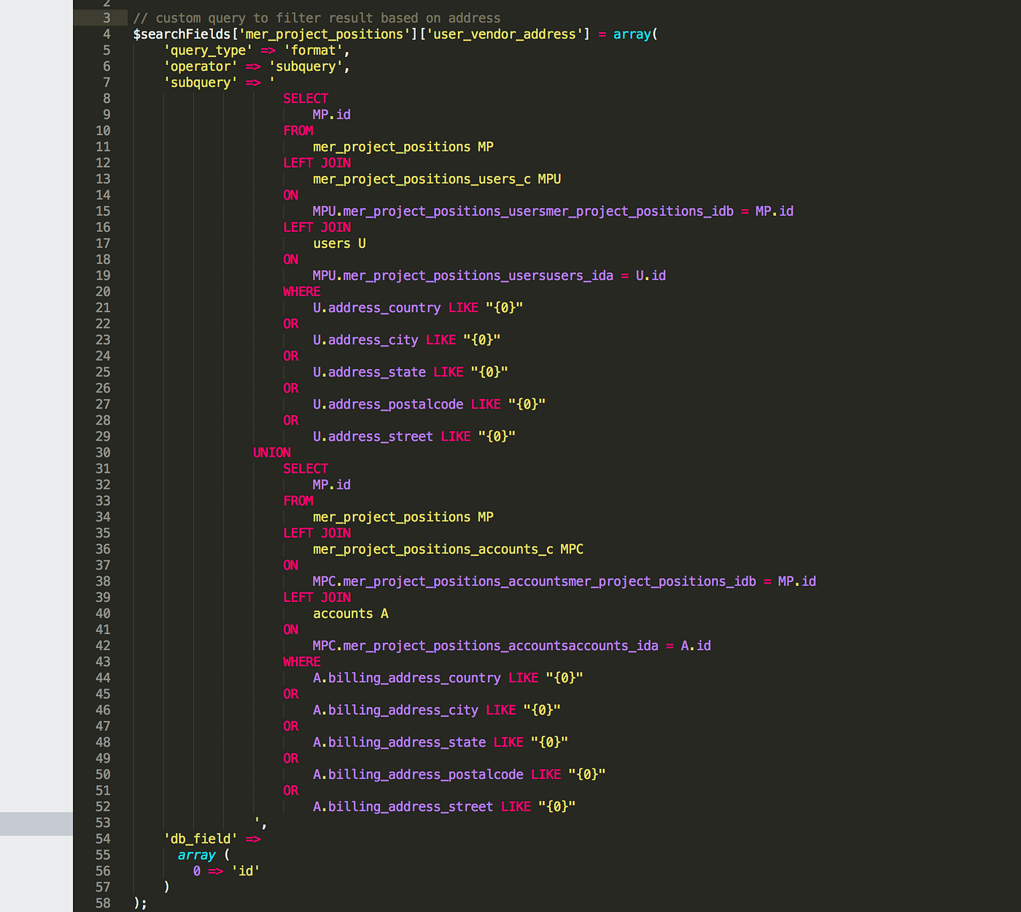Click the users U table reference
The image size is (1021, 912).
(338, 243)
